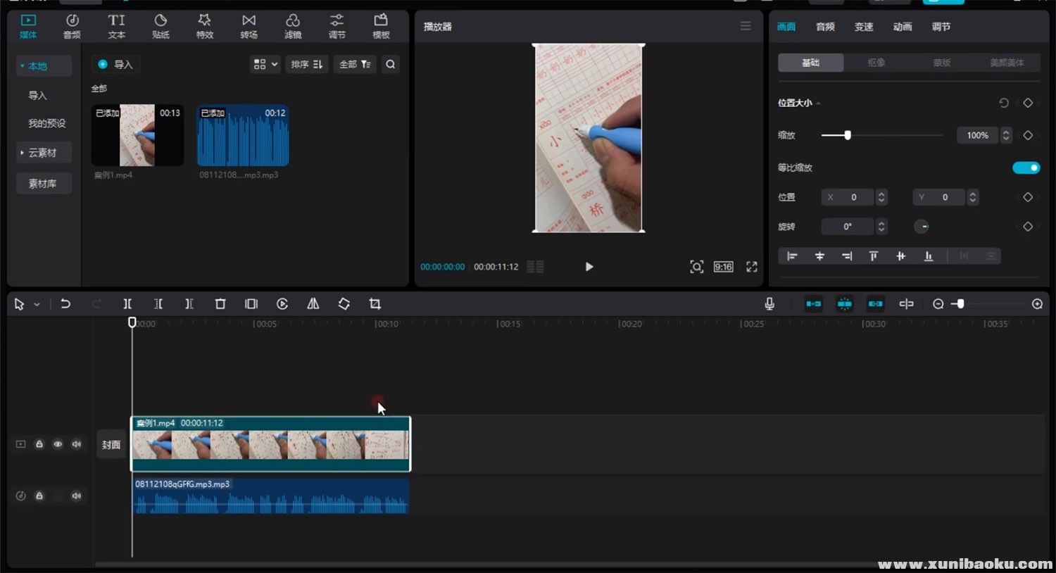Image resolution: width=1056 pixels, height=573 pixels.
Task: Click the 缩放 scale slider handle
Action: pyautogui.click(x=848, y=135)
